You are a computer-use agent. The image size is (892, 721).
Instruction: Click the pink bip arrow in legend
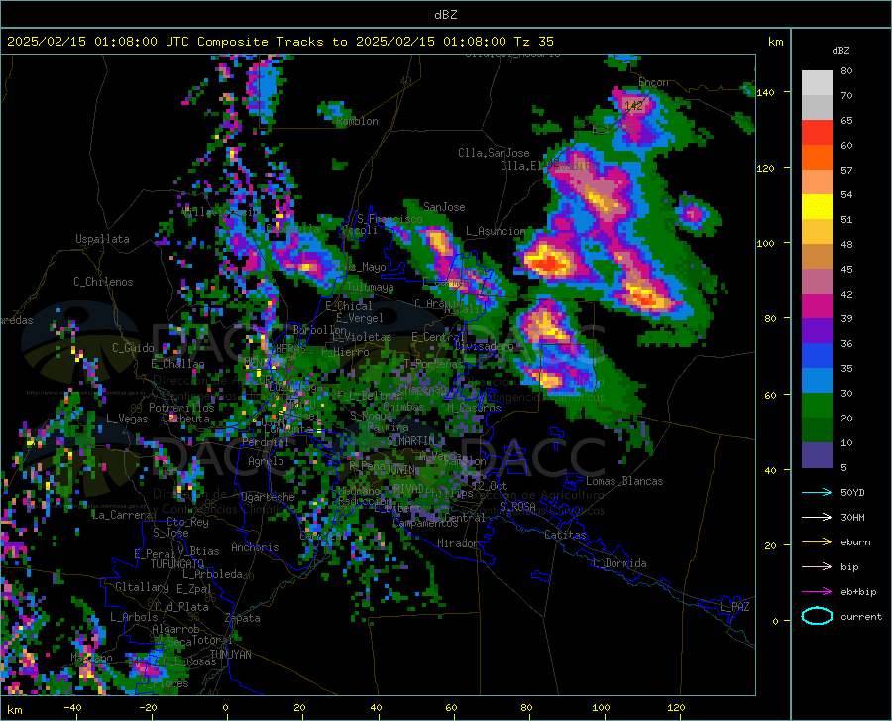pos(817,567)
